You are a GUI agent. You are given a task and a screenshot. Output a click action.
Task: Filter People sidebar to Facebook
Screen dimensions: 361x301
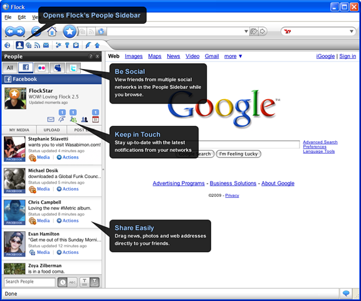[26, 68]
